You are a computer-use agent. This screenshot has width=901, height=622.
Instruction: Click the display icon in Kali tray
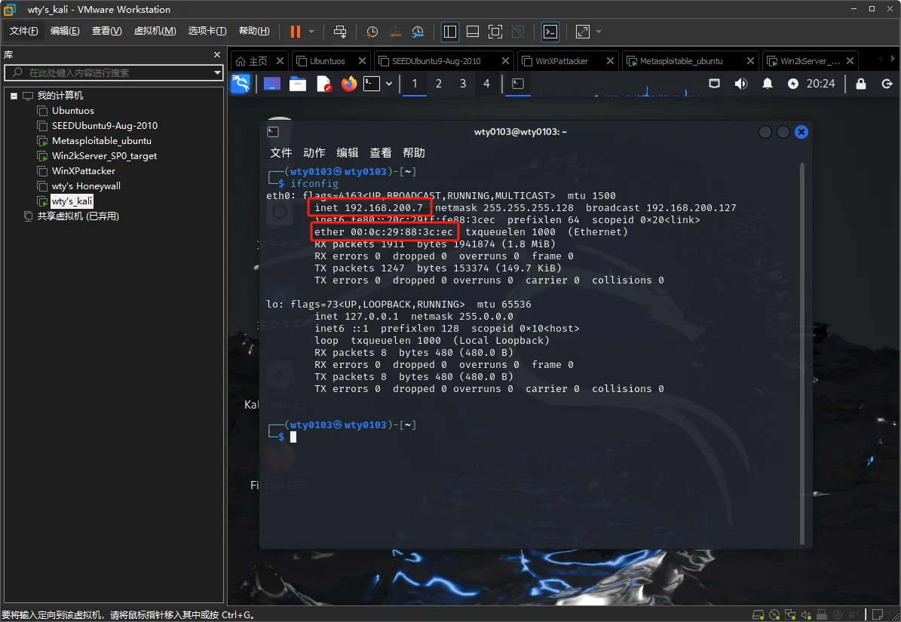(x=714, y=84)
